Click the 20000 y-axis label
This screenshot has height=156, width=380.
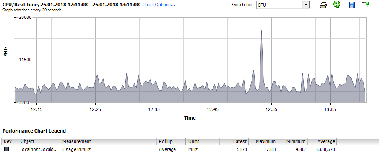pos(25,18)
